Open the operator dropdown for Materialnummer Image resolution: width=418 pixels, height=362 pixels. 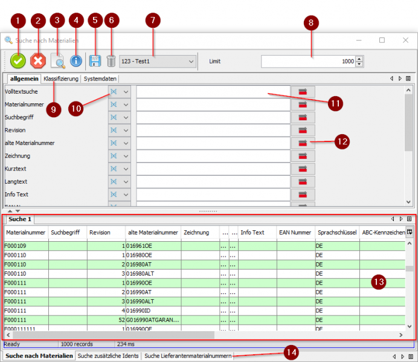tap(126, 105)
